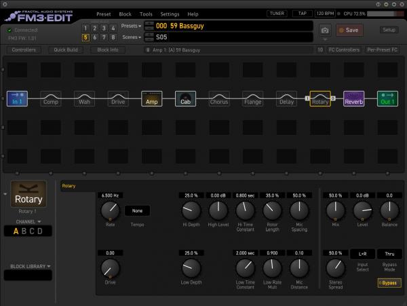
Task: Select the Rotary block in grid
Action: [320, 98]
